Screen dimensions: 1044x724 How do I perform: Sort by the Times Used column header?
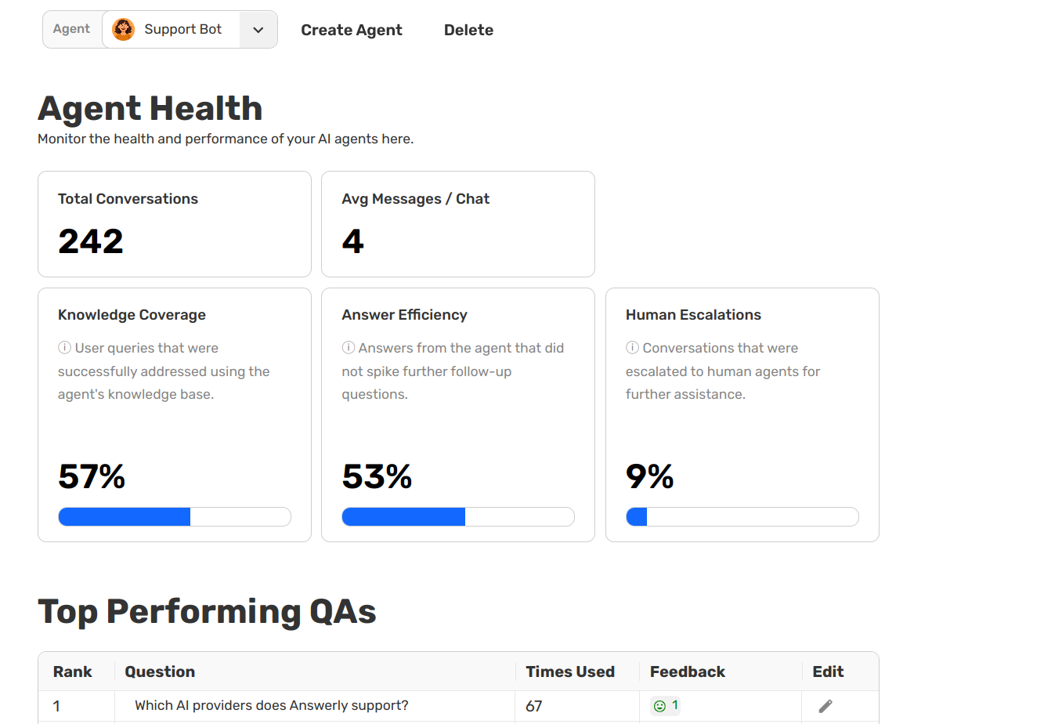point(569,672)
